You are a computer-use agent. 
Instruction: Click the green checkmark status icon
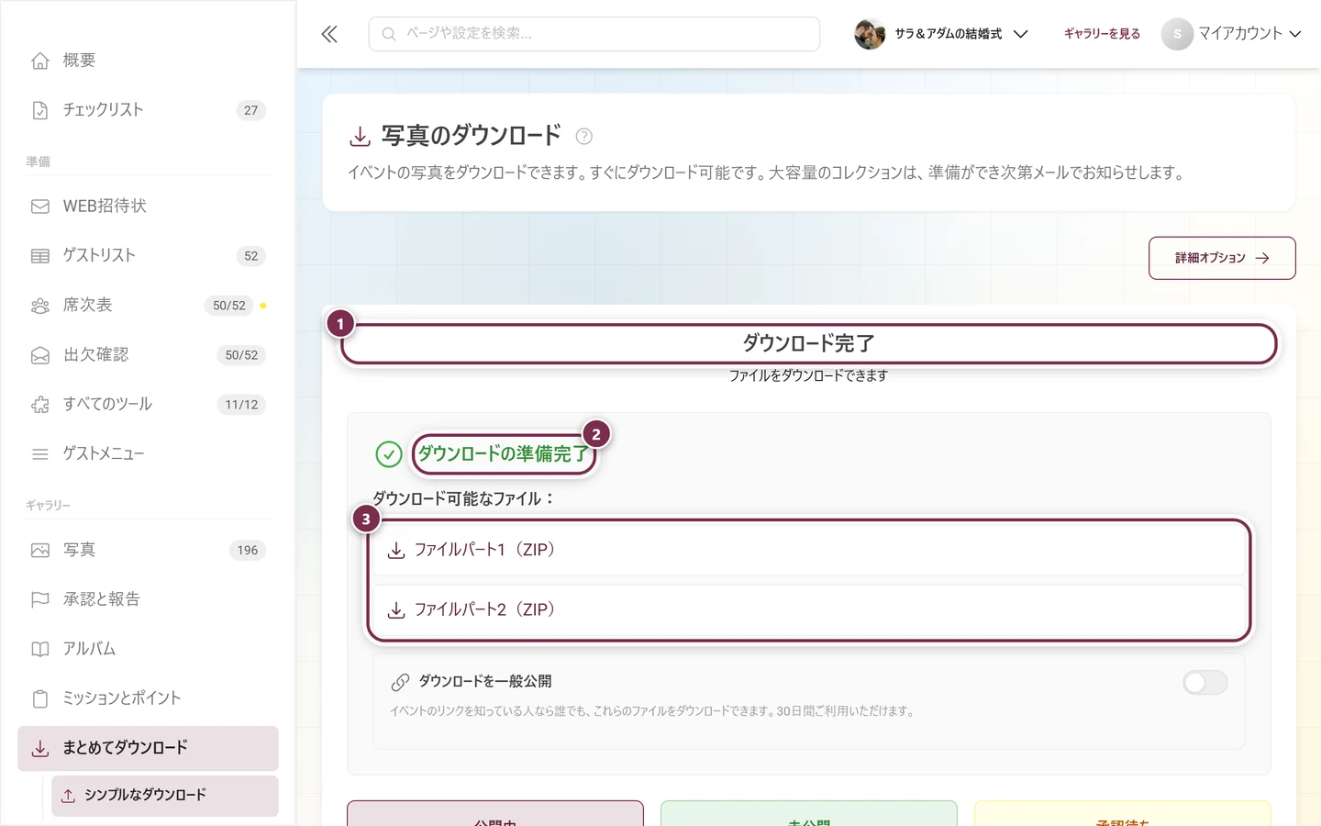click(x=389, y=454)
